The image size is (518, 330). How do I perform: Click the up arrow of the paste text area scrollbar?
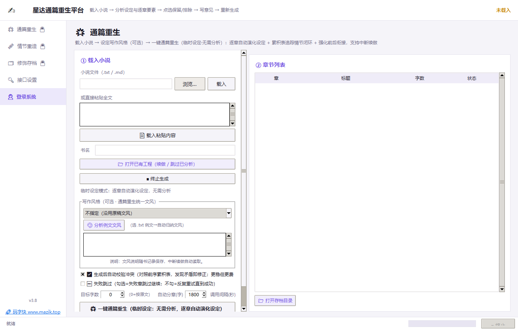coord(232,106)
